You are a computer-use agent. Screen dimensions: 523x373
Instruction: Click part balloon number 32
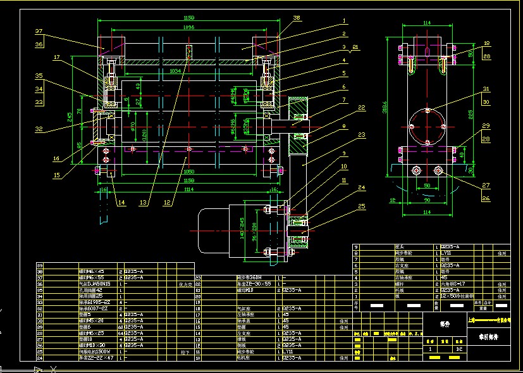(x=39, y=129)
